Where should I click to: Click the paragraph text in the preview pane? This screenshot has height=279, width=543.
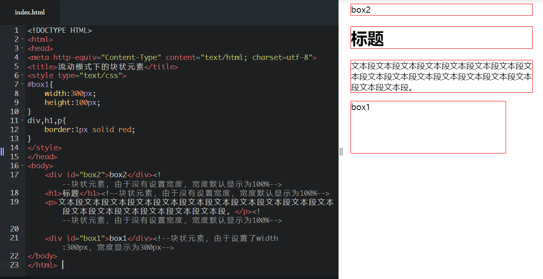(x=441, y=76)
